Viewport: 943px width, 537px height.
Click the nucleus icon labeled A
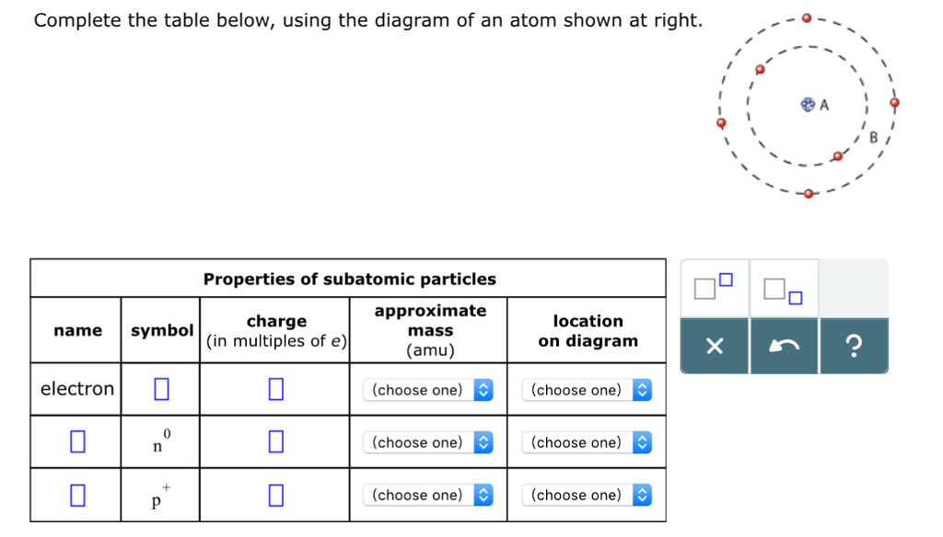pyautogui.click(x=807, y=105)
